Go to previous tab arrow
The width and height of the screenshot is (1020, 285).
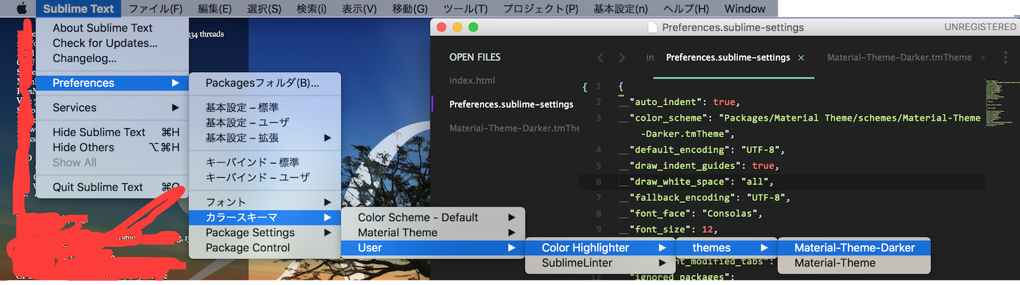point(600,58)
